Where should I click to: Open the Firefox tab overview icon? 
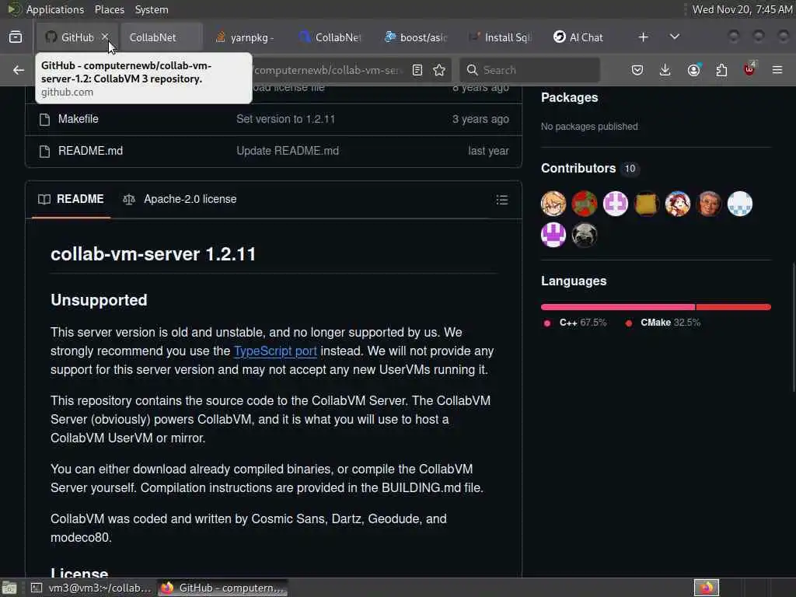[x=16, y=37]
